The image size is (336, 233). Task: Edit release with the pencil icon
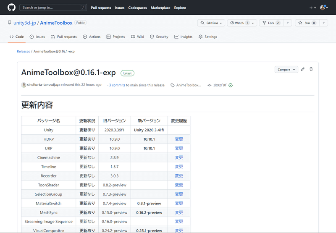coord(302,69)
